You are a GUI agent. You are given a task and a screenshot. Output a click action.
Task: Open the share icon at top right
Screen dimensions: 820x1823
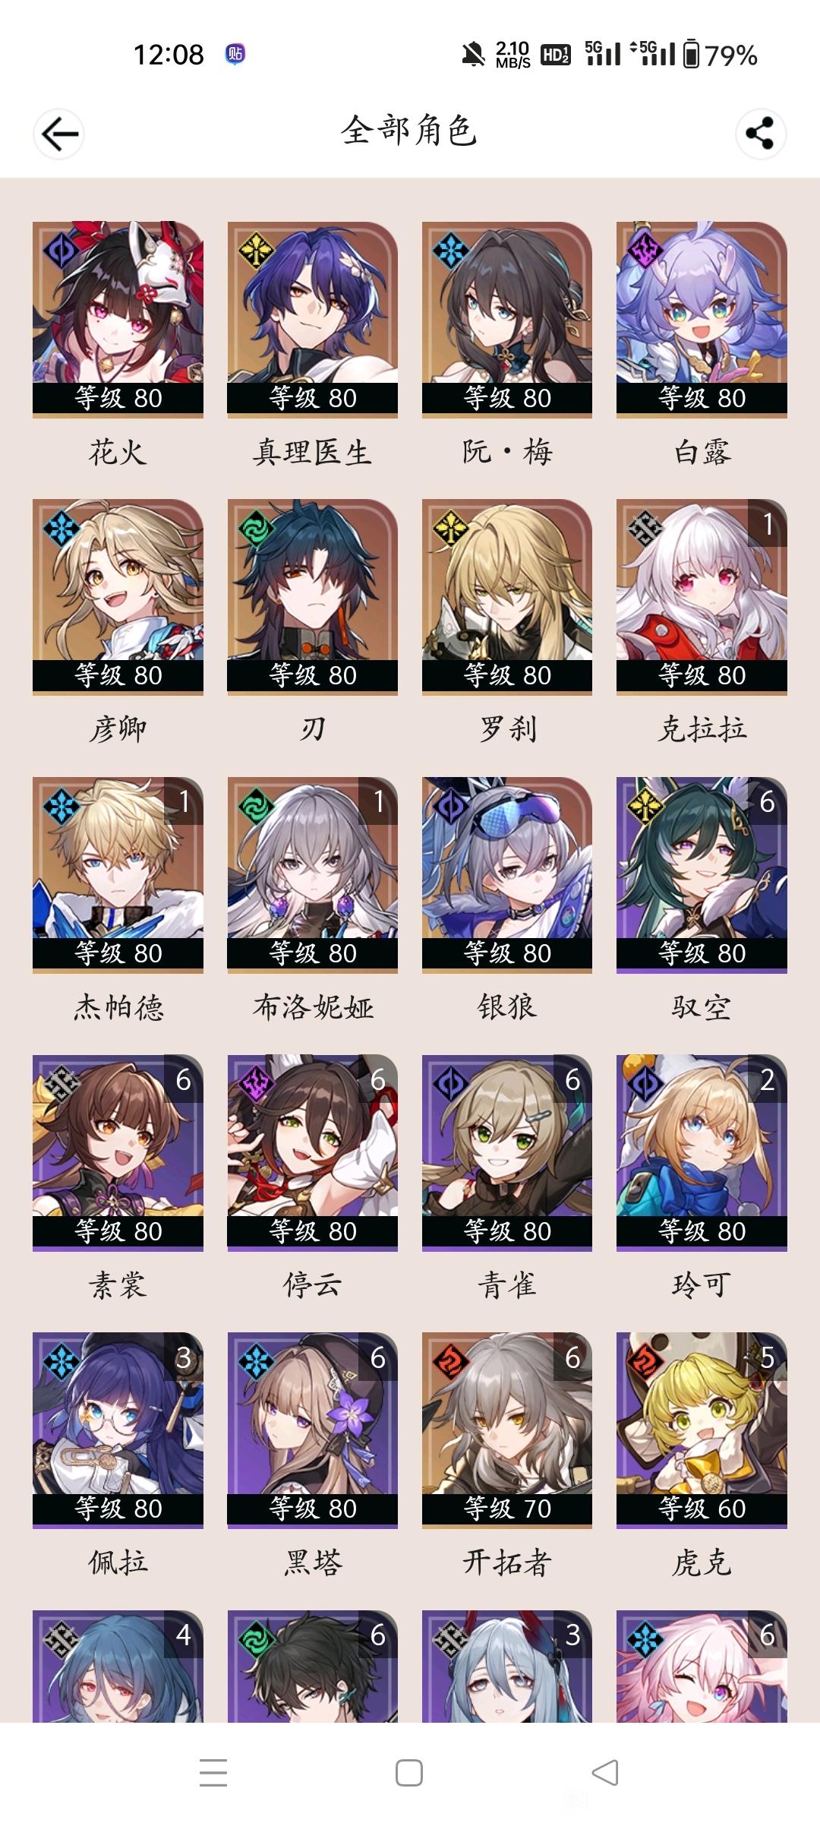pyautogui.click(x=760, y=134)
